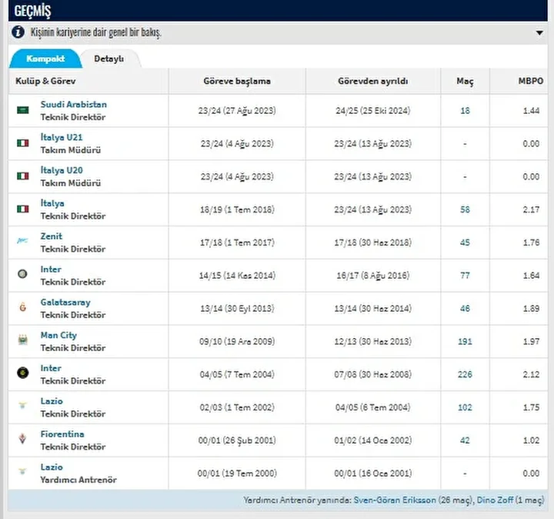Click the Saudi Arabia flag icon
The width and height of the screenshot is (554, 519).
coord(23,110)
